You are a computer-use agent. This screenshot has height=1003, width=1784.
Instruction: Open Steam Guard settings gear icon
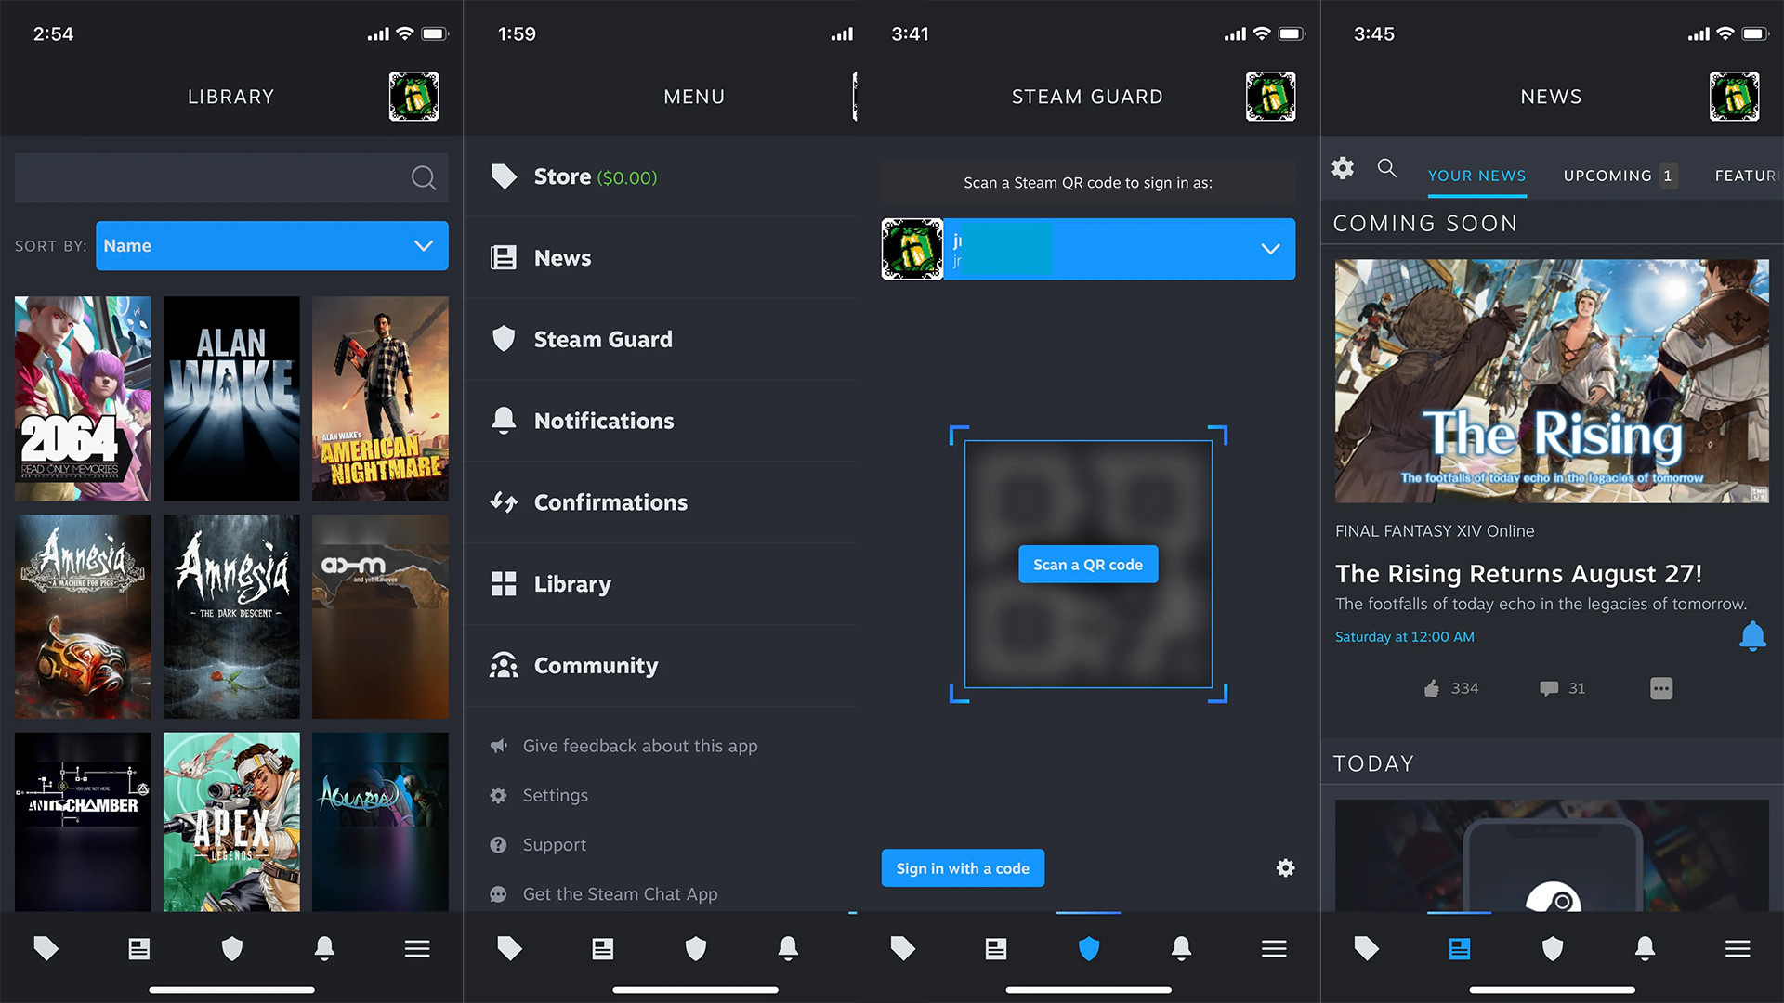[x=1285, y=868]
